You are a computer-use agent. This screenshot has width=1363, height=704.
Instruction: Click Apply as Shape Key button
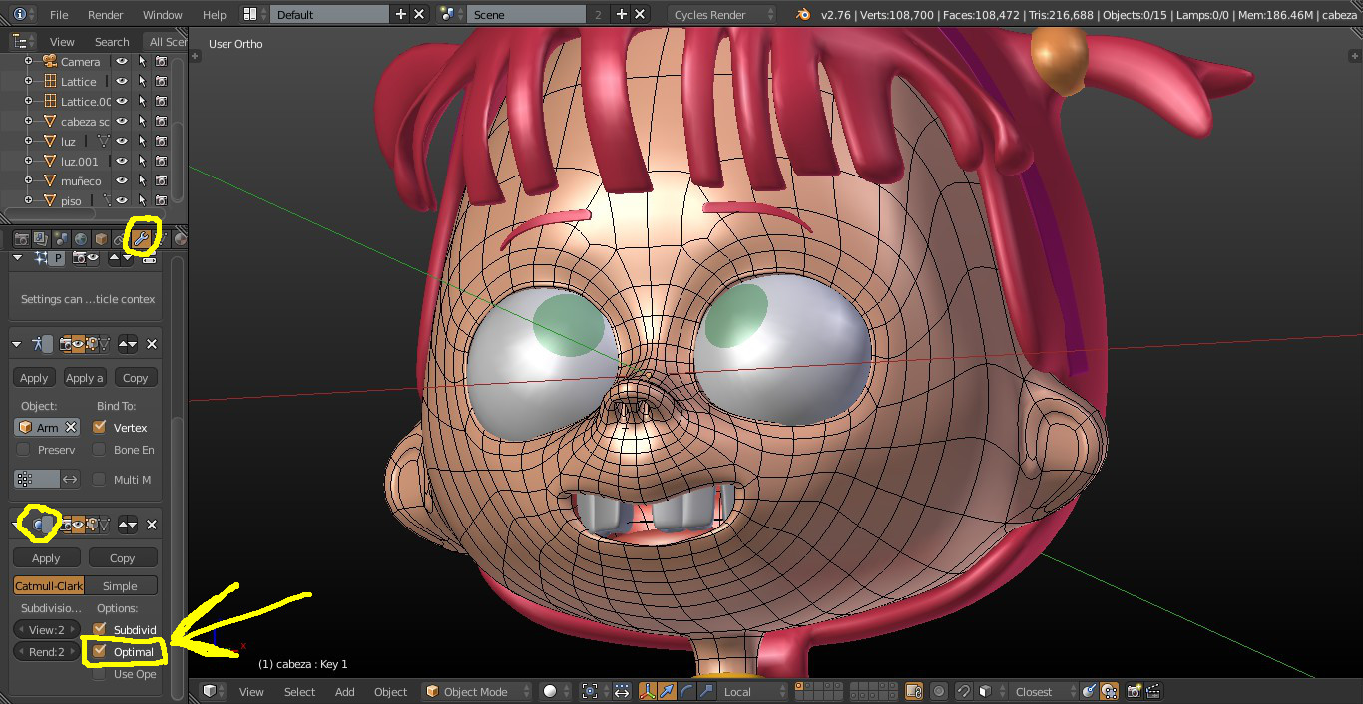[84, 378]
